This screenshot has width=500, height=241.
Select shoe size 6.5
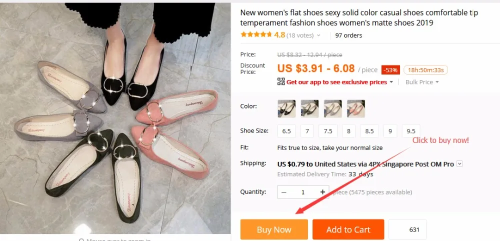[286, 131]
